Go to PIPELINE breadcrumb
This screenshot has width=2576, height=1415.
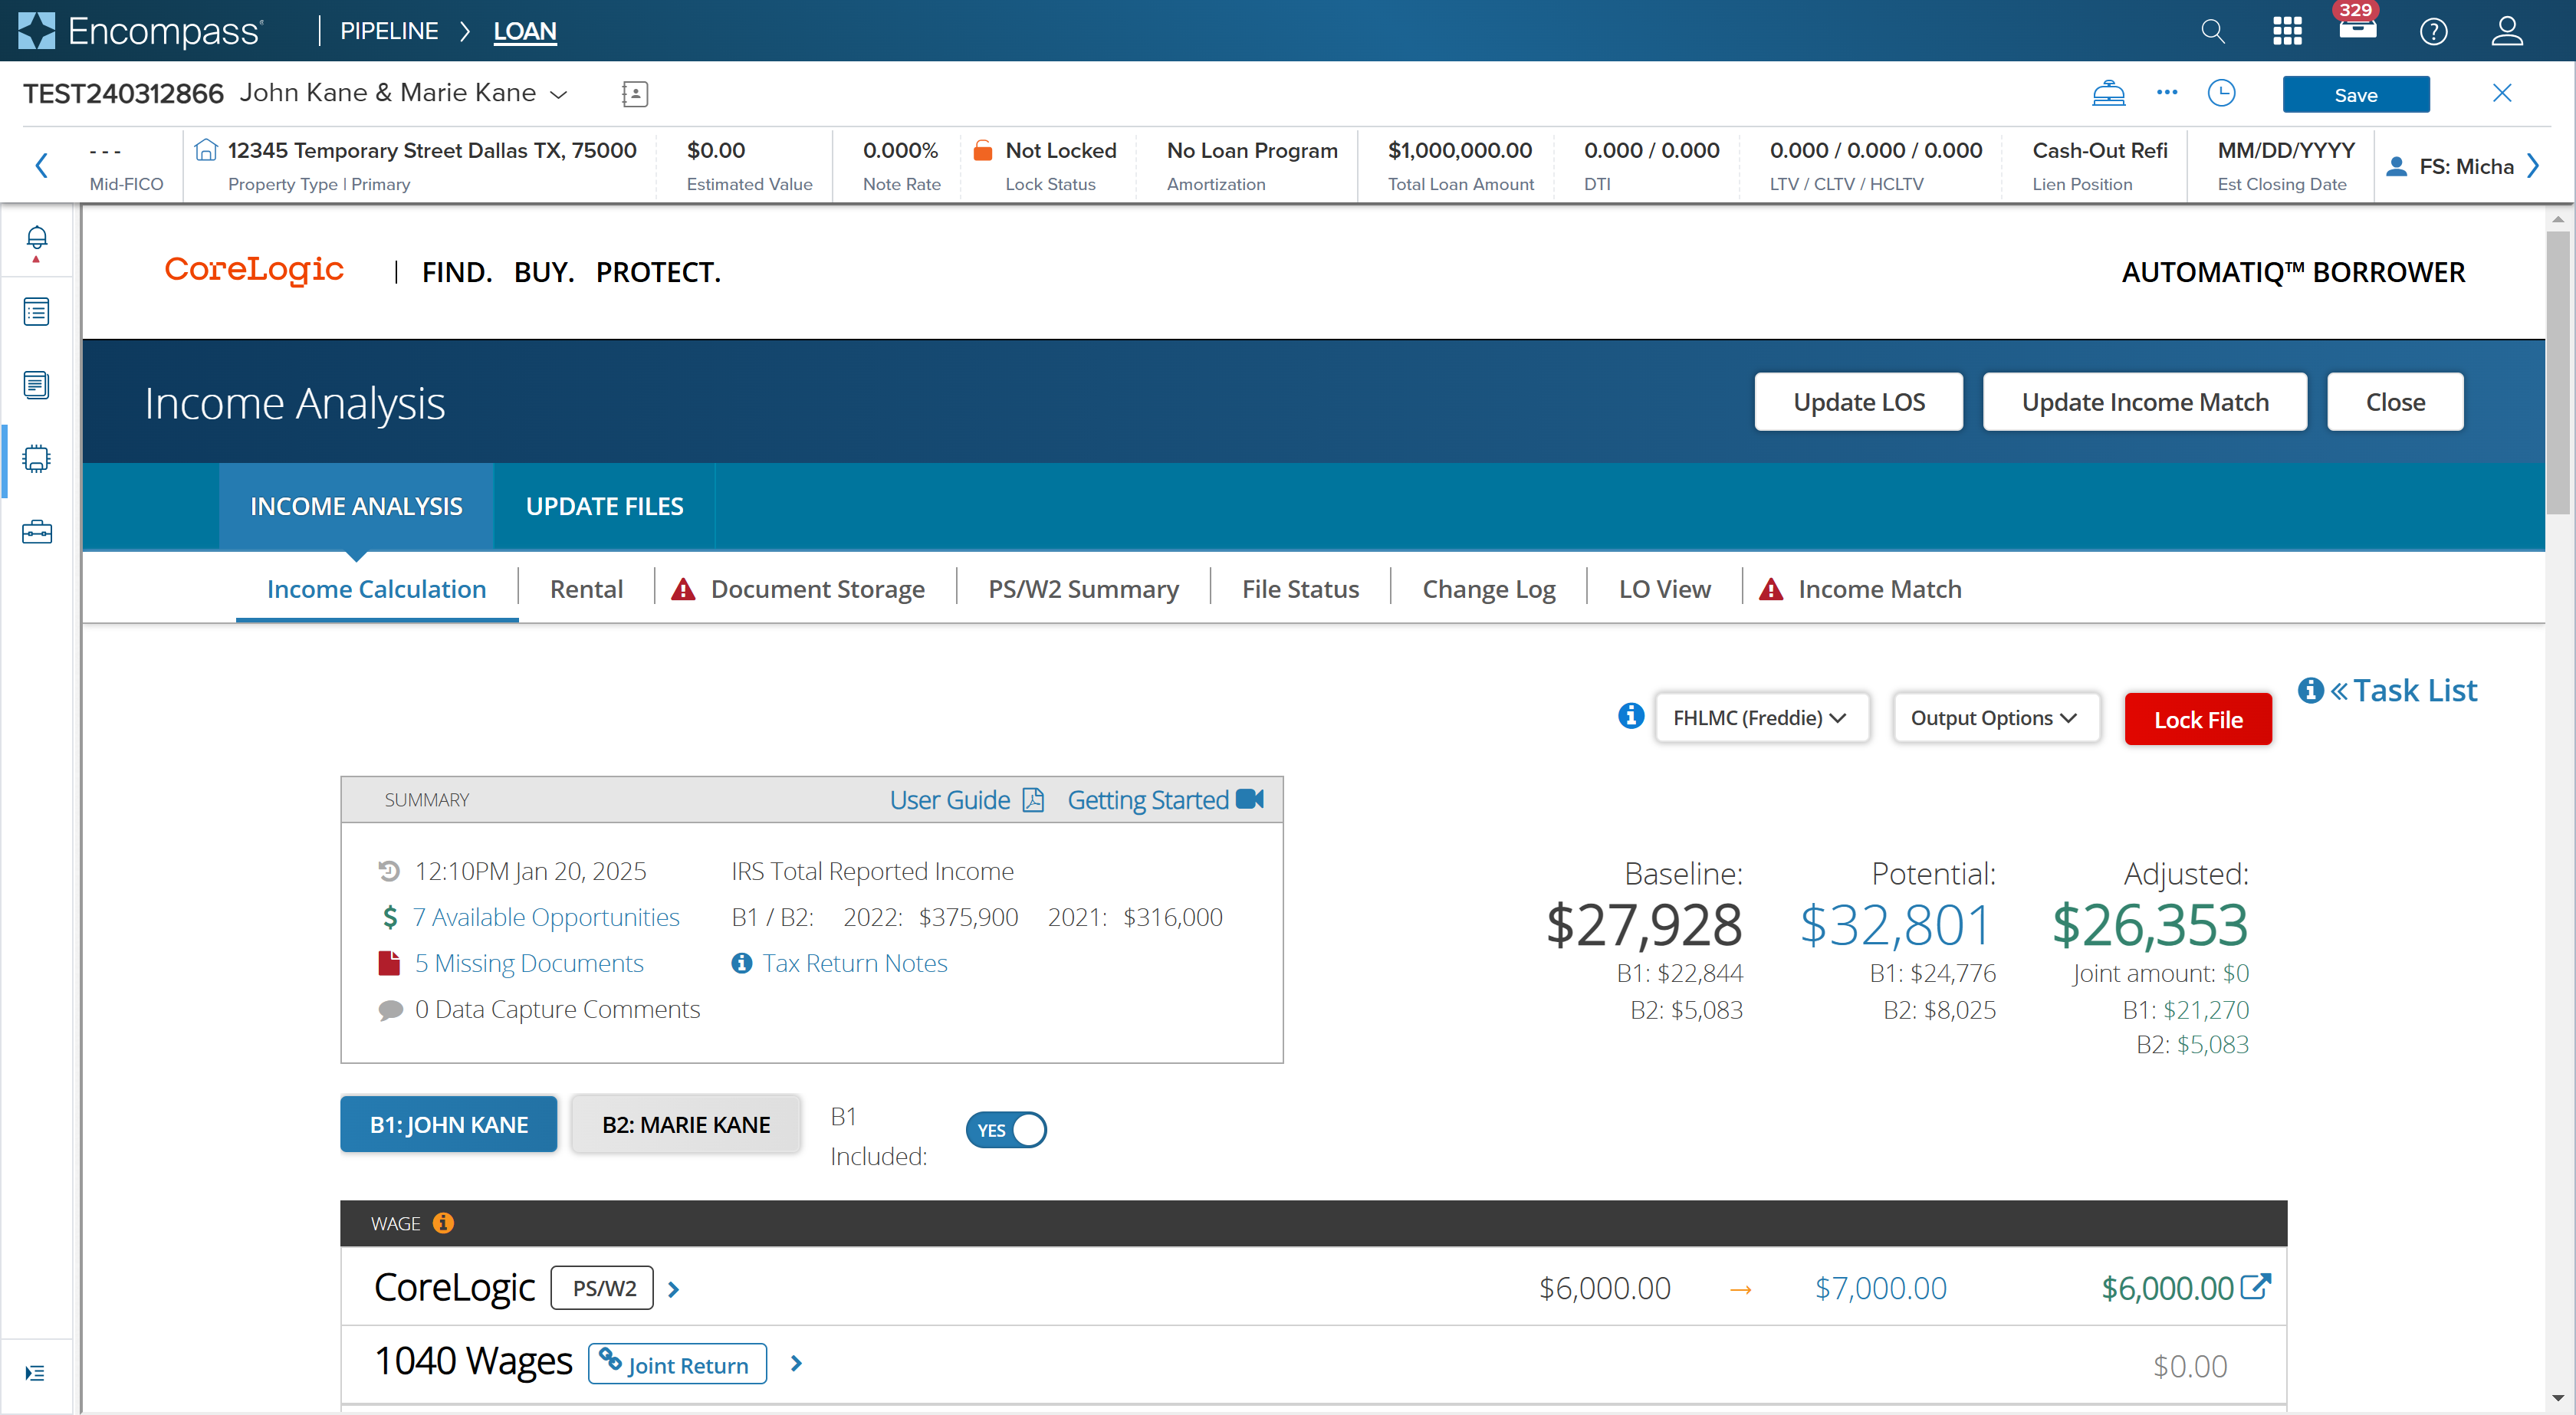pos(389,31)
